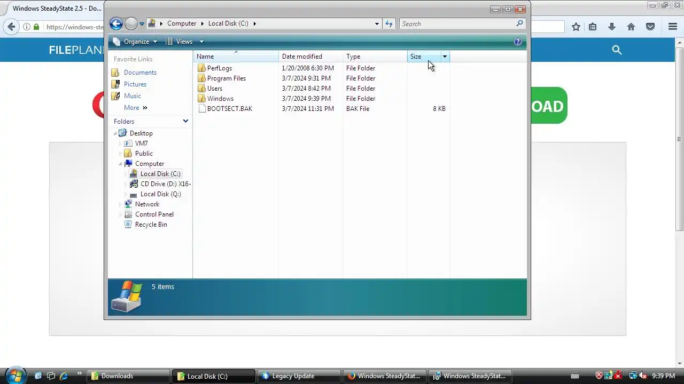Select CD Drive (D:) in folder tree
The width and height of the screenshot is (684, 384).
166,184
